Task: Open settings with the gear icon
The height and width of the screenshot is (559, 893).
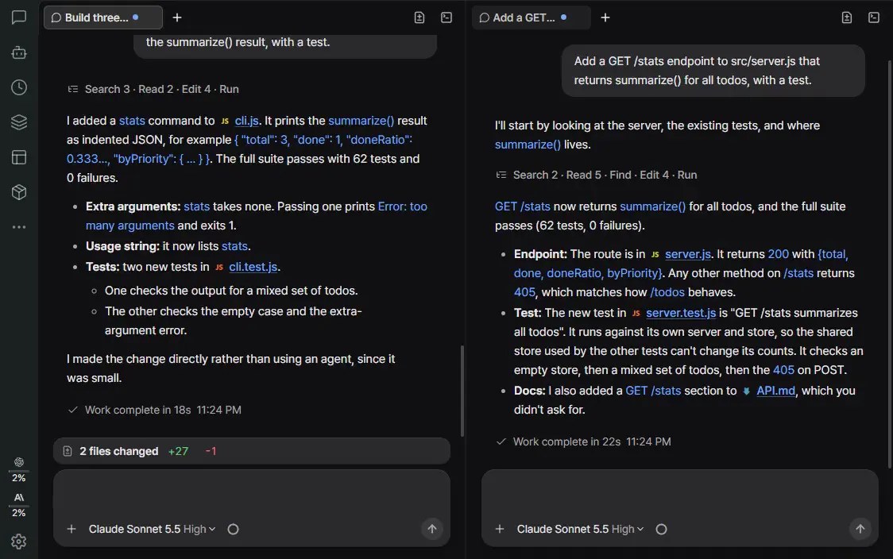Action: (x=19, y=542)
